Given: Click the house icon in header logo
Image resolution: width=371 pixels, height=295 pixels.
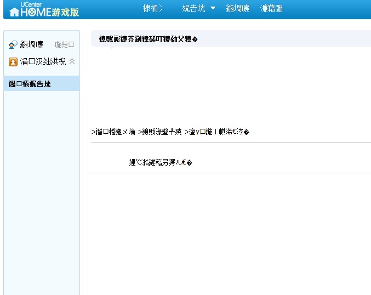Looking at the screenshot, I should coord(14,12).
